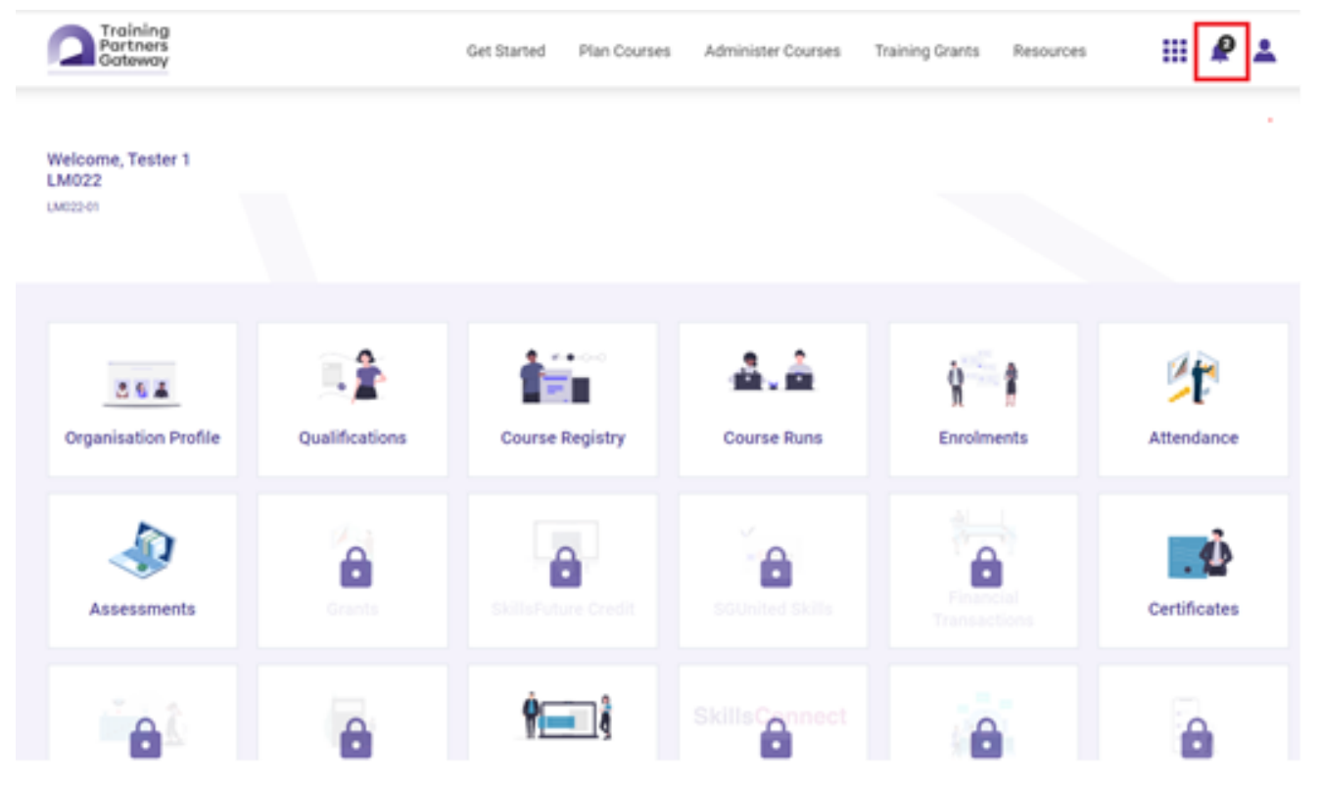Click the locked Grants tile
The height and width of the screenshot is (788, 1320).
click(353, 571)
